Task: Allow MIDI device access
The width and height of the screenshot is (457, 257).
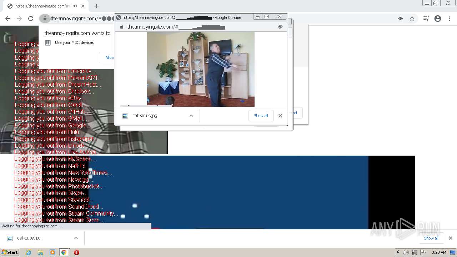Action: point(109,57)
